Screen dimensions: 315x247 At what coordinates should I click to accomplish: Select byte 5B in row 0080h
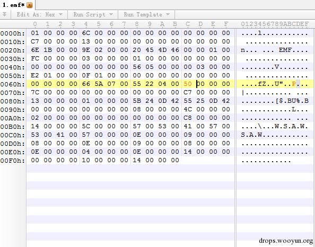[137, 101]
